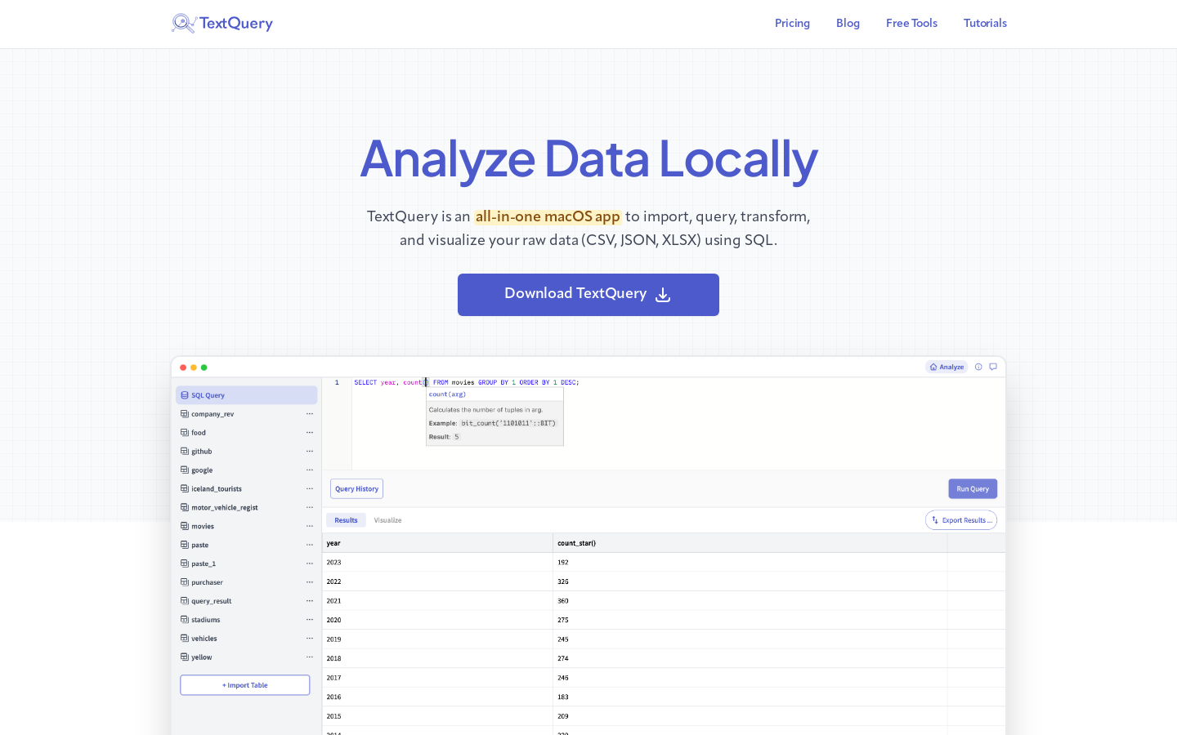Click the table icon for query_result
Image resolution: width=1177 pixels, height=735 pixels.
click(185, 601)
